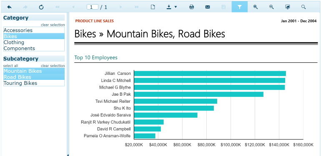Click the Pamela O Ansman-Wolfe name label
The image size is (321, 156).
point(107,136)
